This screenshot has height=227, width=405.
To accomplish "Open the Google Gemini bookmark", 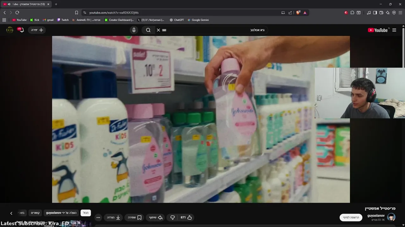I will click(x=198, y=20).
